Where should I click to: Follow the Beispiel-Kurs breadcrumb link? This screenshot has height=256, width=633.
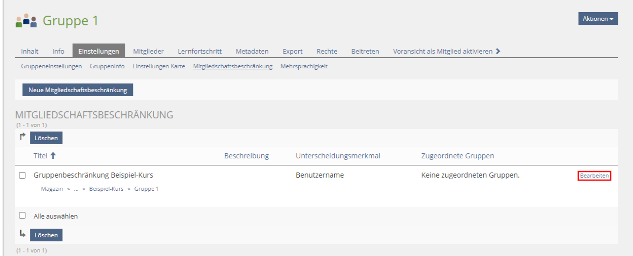[x=106, y=189]
